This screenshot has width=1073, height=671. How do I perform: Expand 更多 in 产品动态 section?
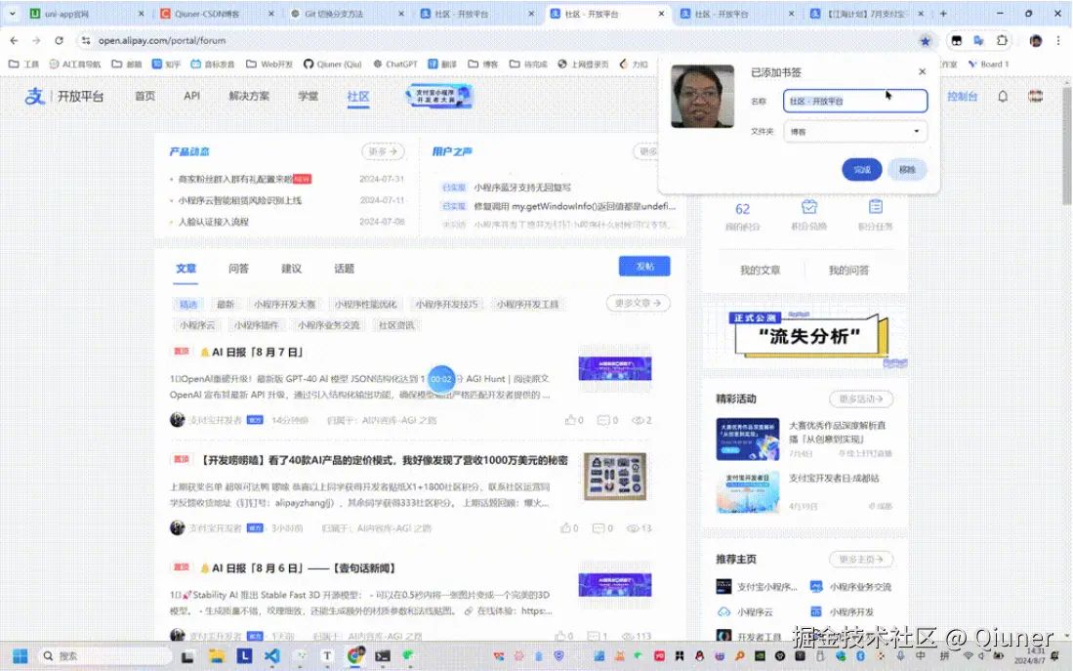coord(383,151)
